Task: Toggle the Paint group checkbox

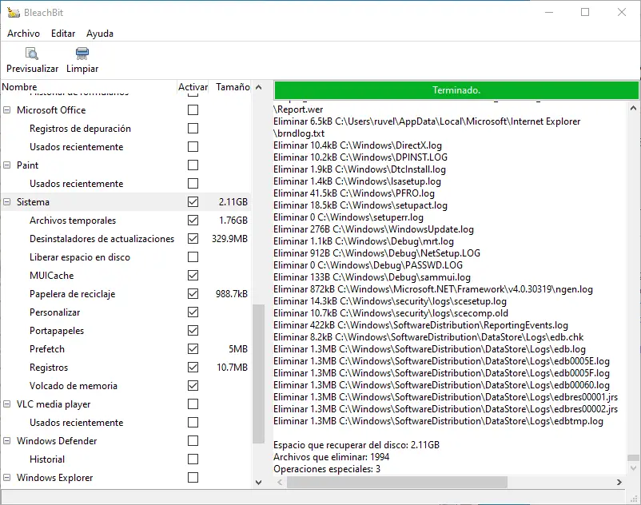Action: 193,165
